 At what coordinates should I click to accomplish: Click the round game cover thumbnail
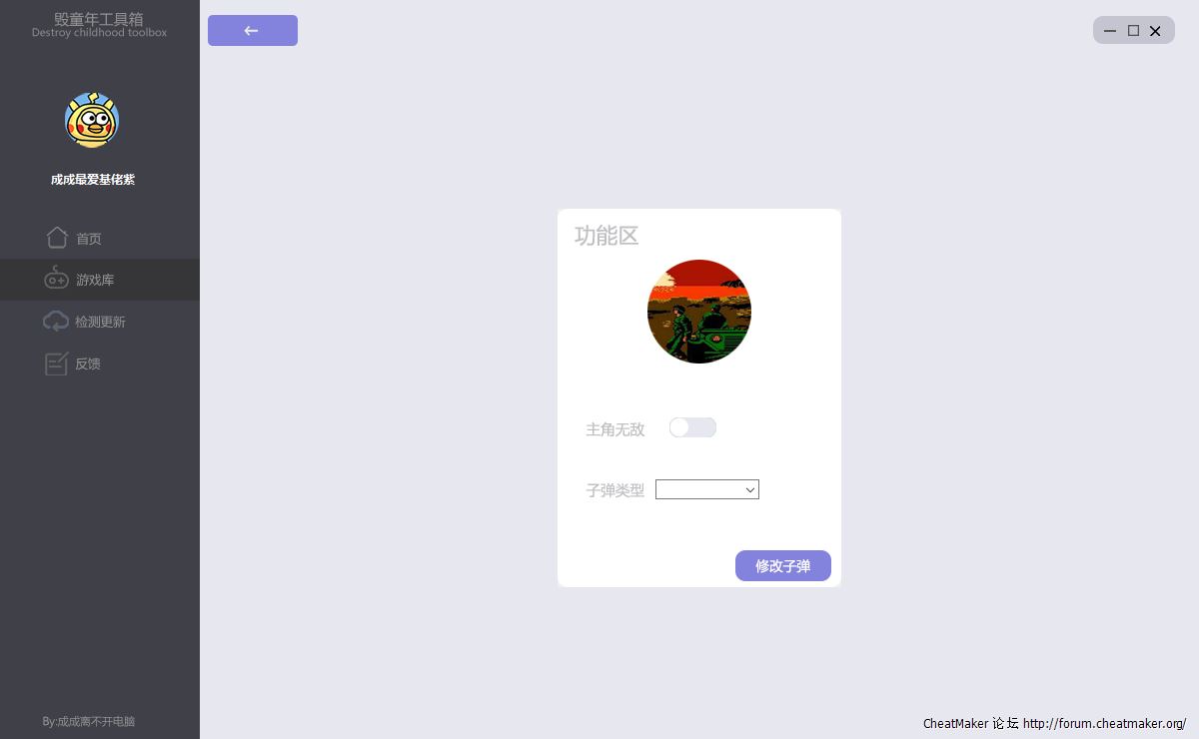699,312
